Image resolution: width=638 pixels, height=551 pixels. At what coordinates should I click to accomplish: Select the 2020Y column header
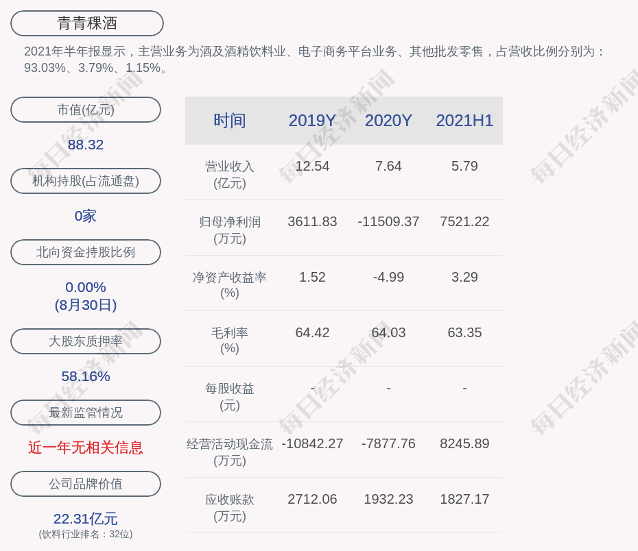(x=388, y=121)
